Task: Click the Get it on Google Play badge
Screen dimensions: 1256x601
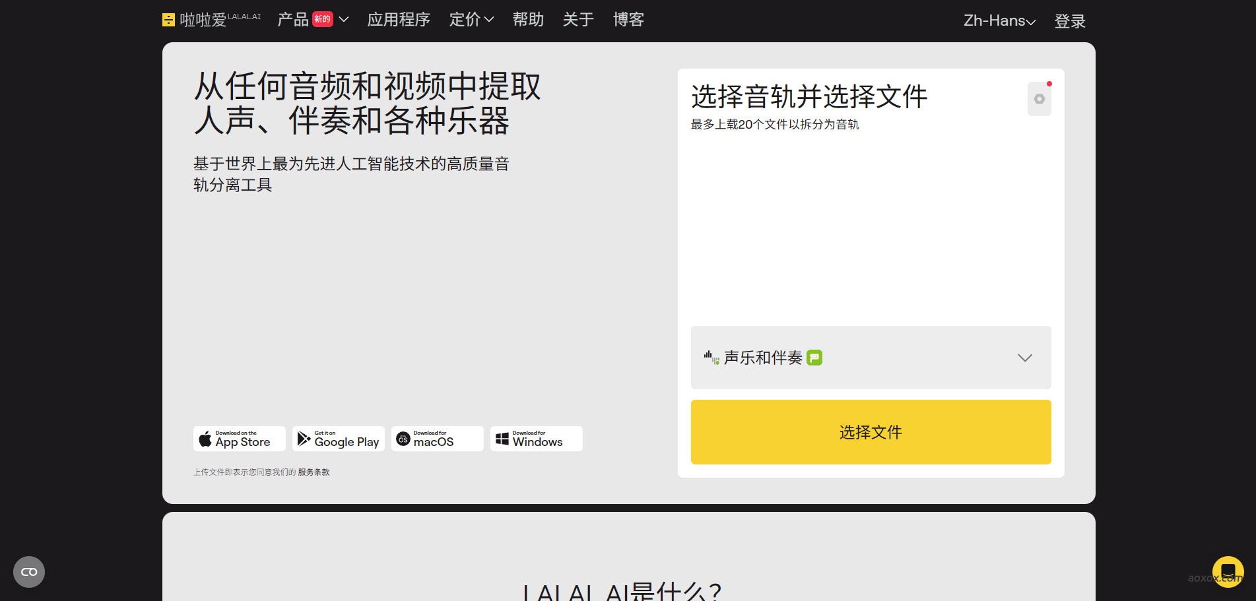Action: click(x=338, y=438)
